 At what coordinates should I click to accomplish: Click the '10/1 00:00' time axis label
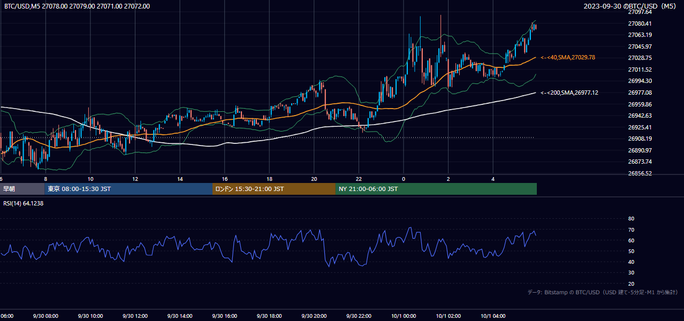[404, 316]
